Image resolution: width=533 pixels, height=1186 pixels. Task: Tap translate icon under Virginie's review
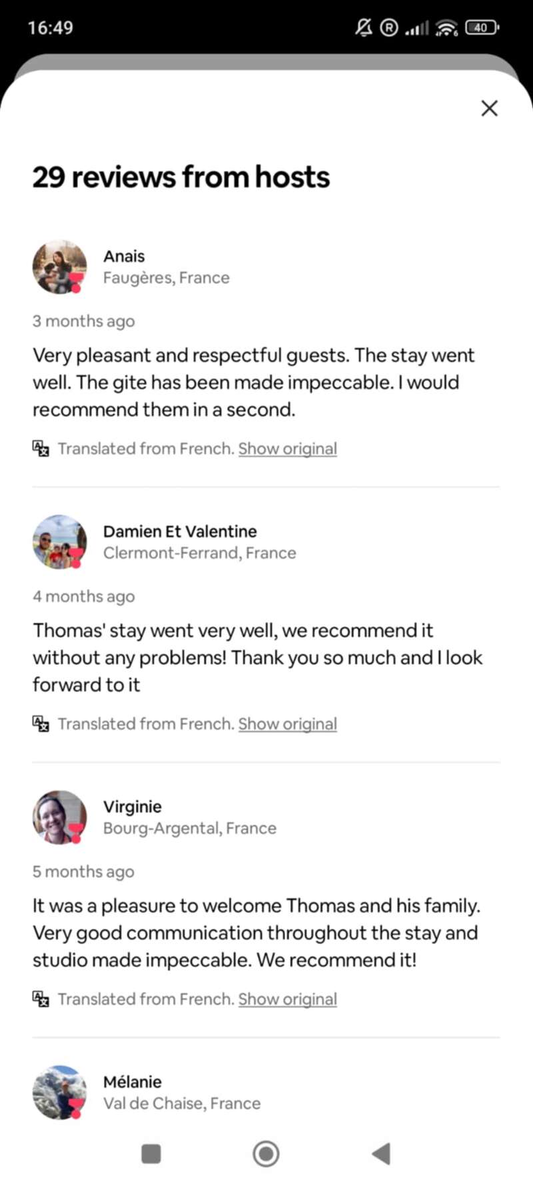click(41, 999)
